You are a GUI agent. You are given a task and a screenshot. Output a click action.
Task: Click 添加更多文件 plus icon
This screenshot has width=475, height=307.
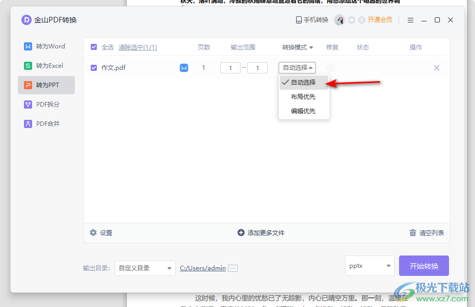[x=241, y=233]
